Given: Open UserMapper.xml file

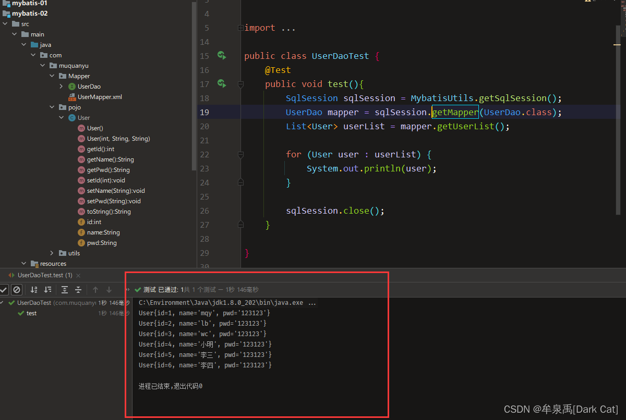Looking at the screenshot, I should [x=100, y=97].
